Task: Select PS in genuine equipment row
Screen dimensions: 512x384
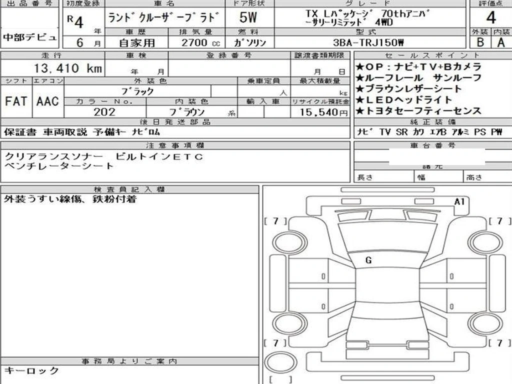Action: [x=480, y=132]
